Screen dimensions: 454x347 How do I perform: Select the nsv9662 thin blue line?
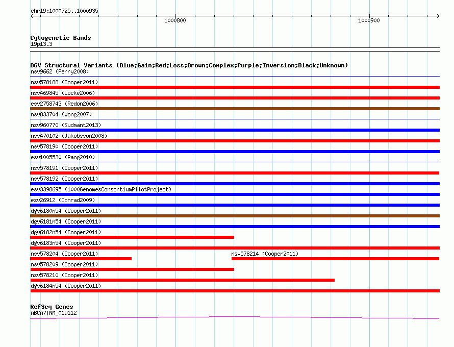pyautogui.click(x=235, y=77)
